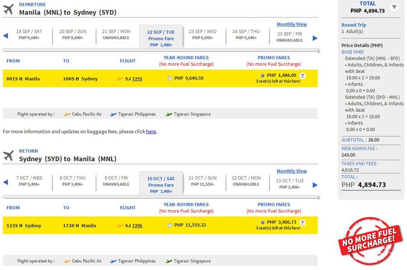Click Extended (TA) (SYD - MNL) fare line
Screen dimensions: 407x270
coord(372,97)
